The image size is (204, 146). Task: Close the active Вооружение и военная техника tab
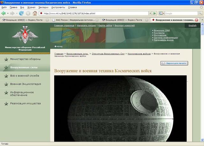pyautogui.click(x=197, y=20)
